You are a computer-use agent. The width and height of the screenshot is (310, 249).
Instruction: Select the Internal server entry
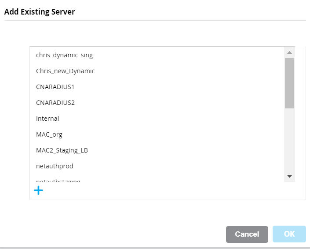(x=47, y=119)
